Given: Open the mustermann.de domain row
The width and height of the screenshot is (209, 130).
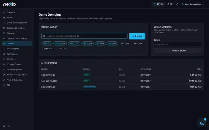Looking at the screenshot, I should tap(121, 75).
